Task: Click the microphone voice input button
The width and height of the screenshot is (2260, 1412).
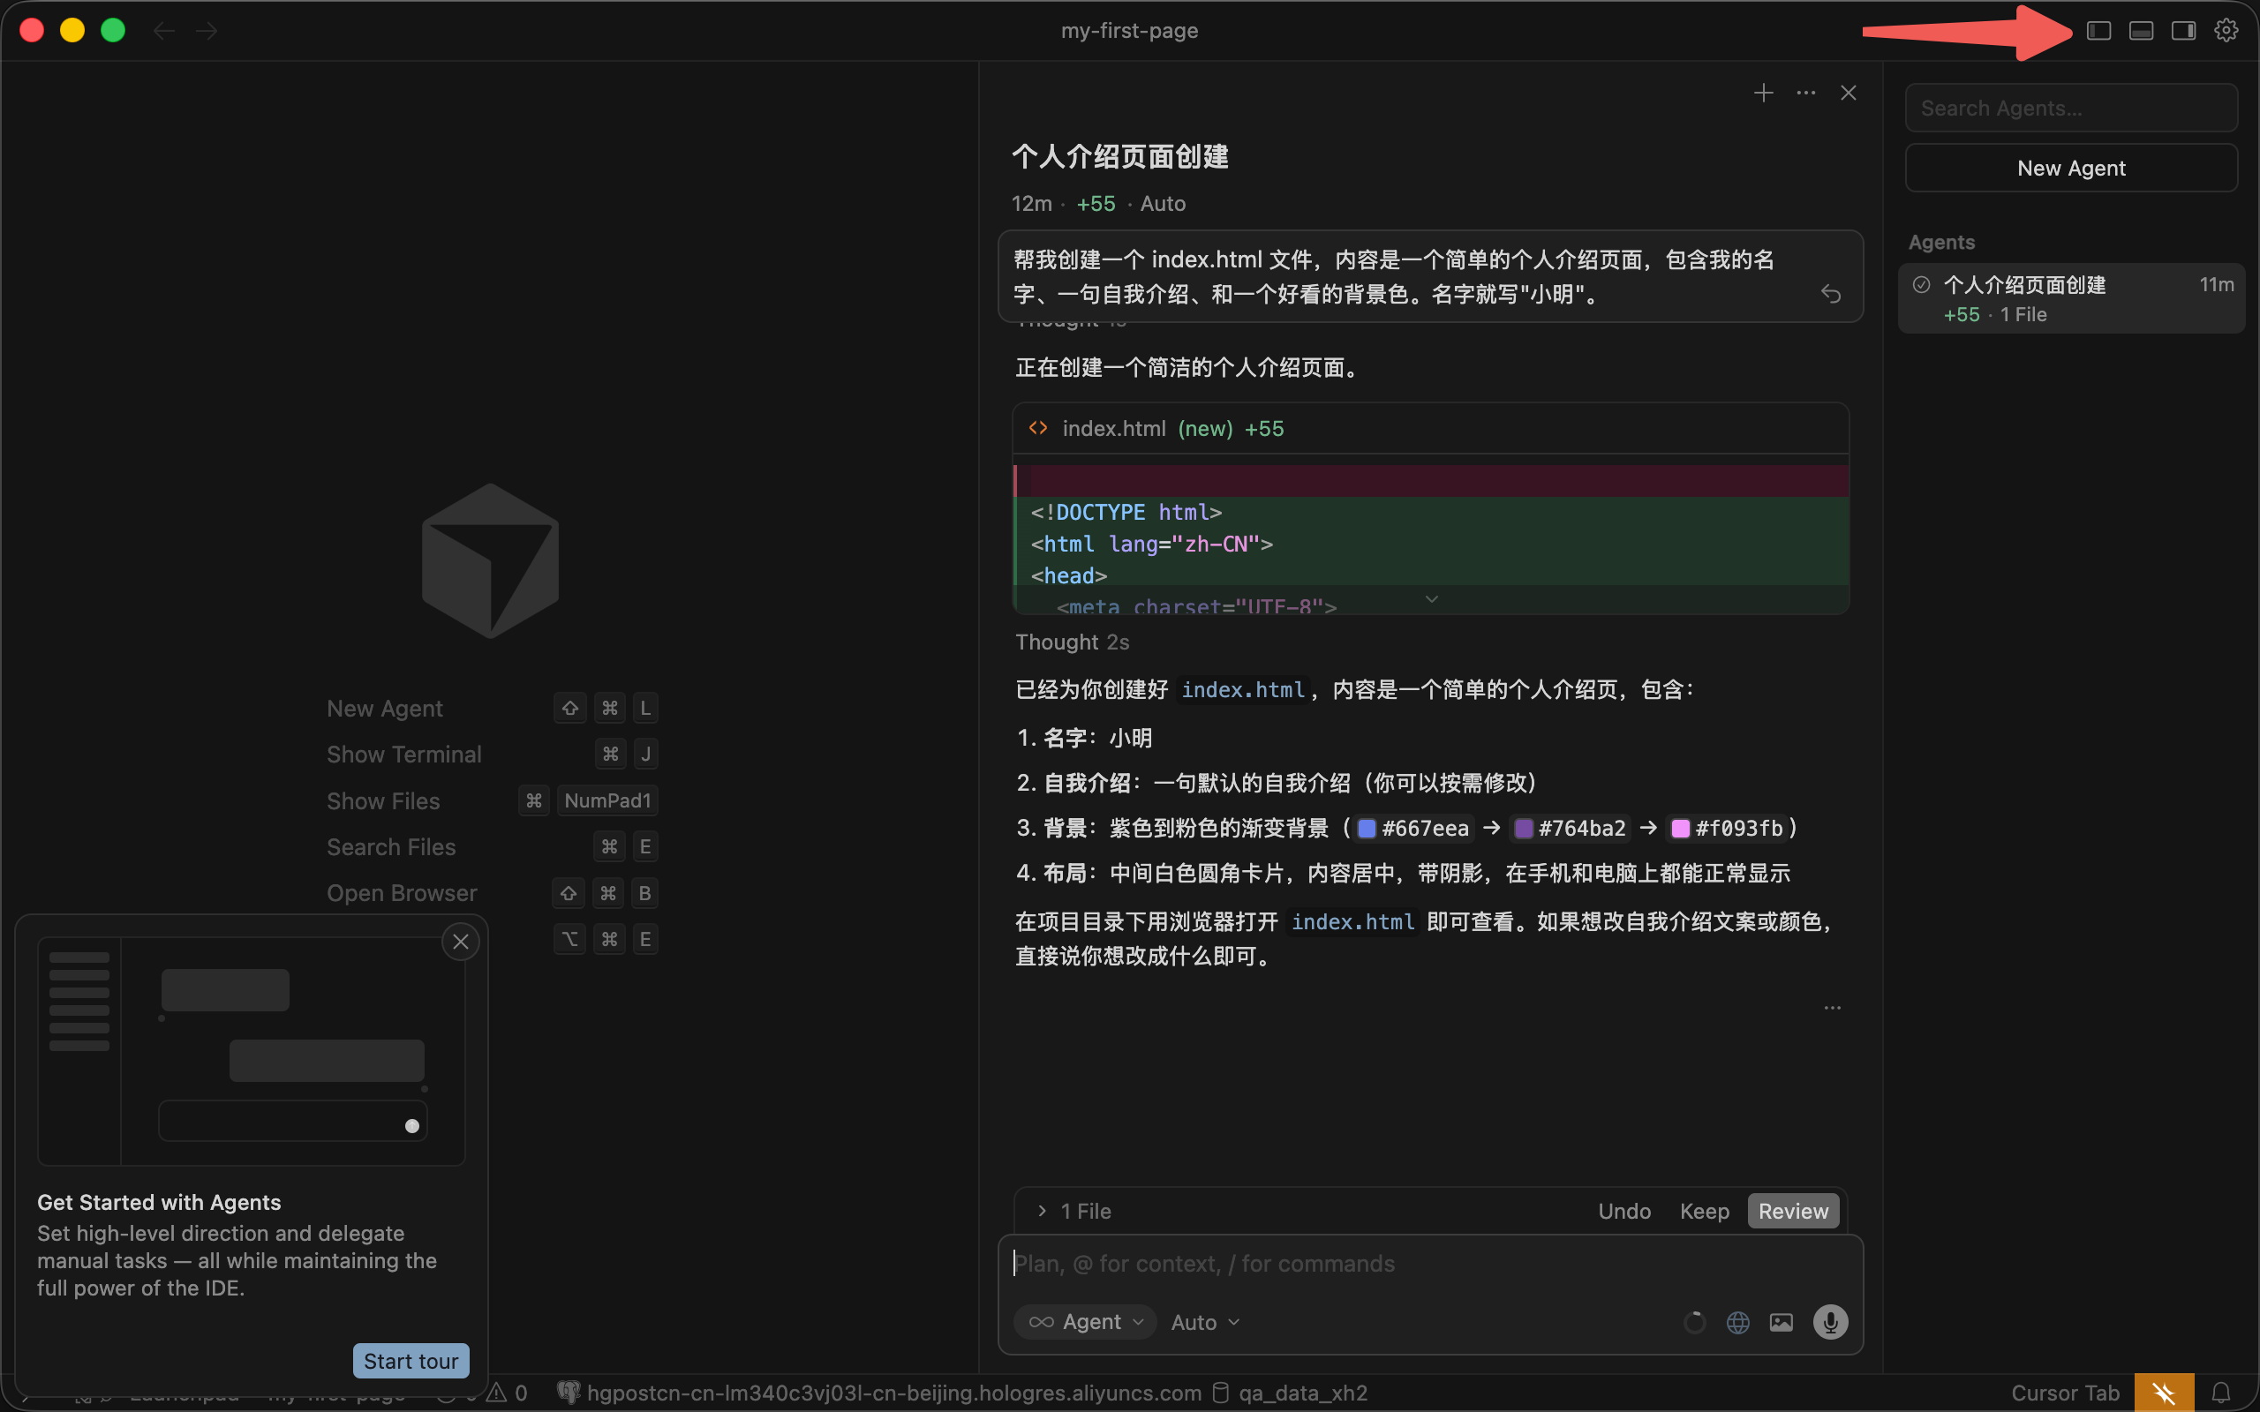Action: tap(1830, 1321)
